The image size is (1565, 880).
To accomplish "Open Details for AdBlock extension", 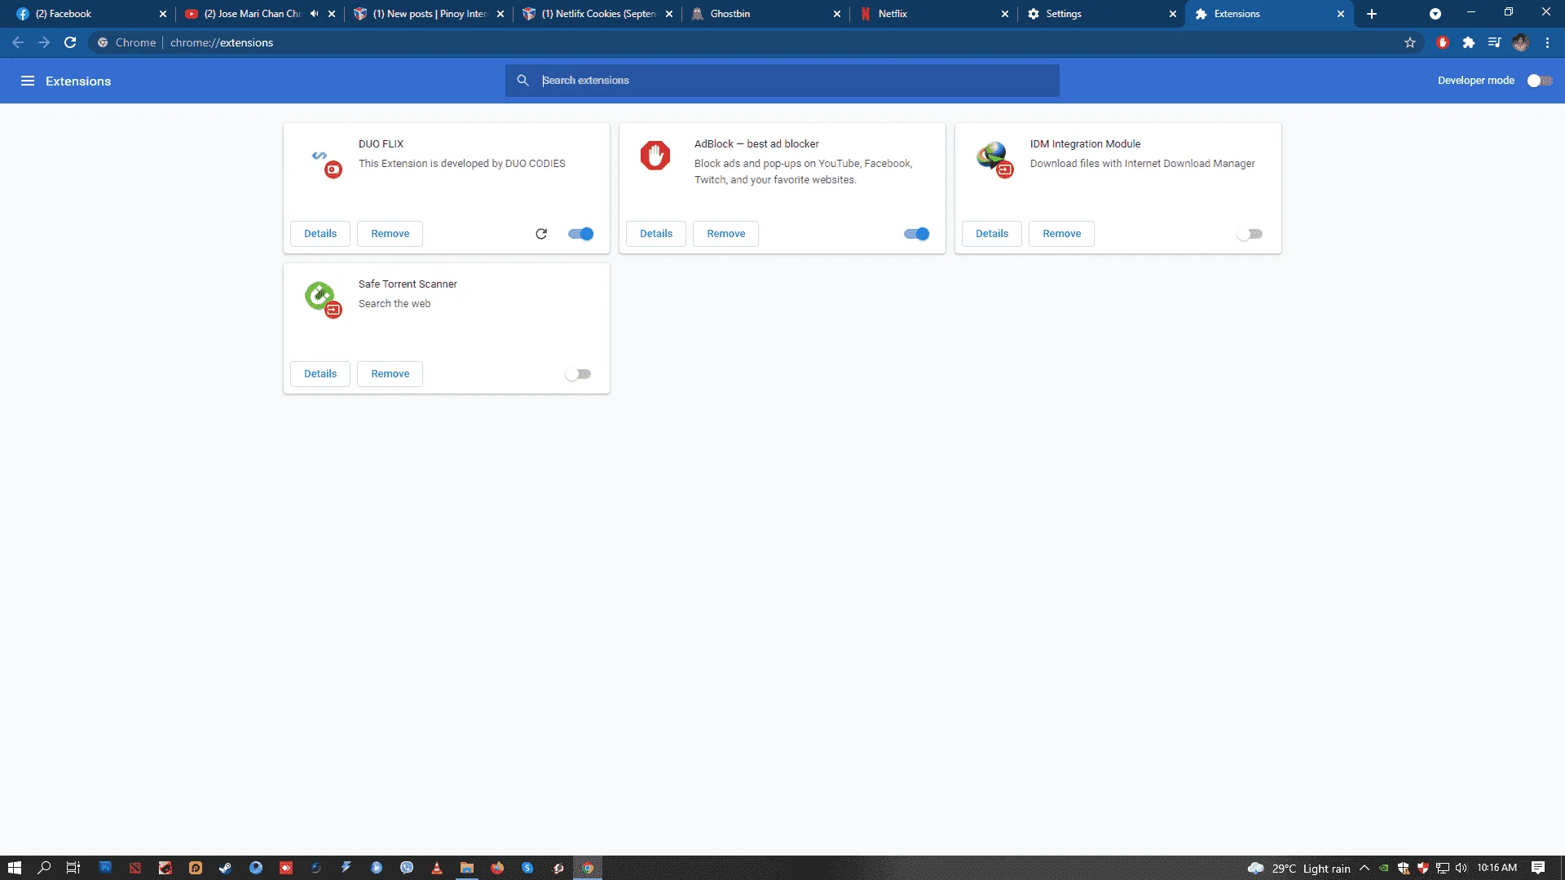I will [x=656, y=234].
